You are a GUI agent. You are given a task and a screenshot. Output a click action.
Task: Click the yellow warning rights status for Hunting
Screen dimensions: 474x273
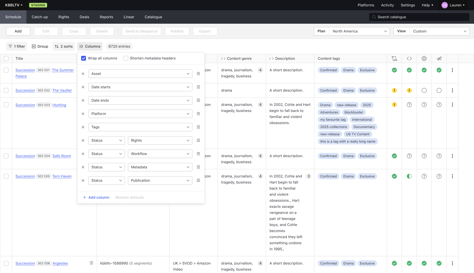(394, 105)
